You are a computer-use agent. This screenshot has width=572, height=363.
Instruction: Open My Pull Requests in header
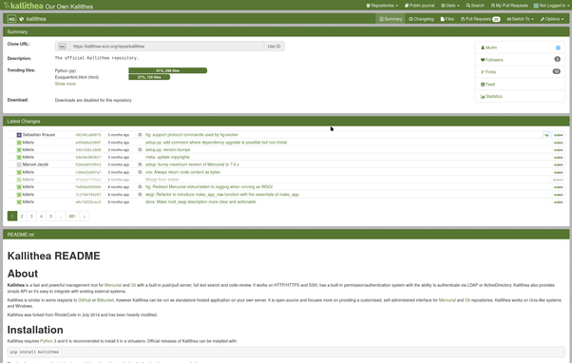pos(509,6)
